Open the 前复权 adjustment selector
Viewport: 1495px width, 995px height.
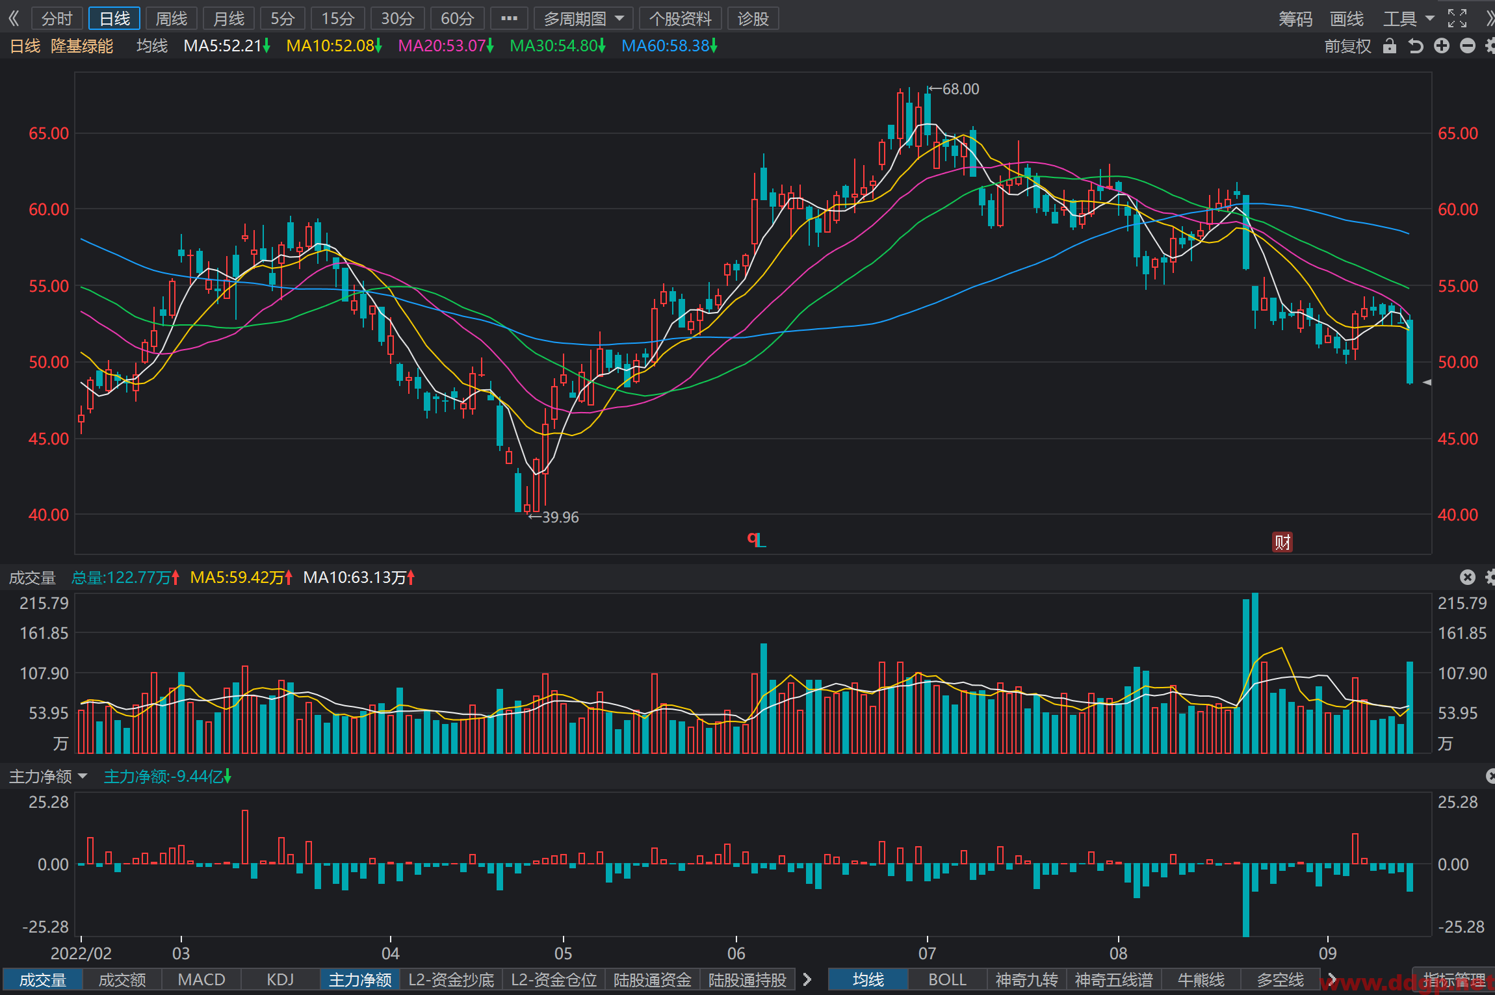(x=1347, y=46)
